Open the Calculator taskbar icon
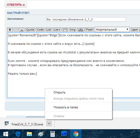This screenshot has height=138, width=140. click(52, 134)
